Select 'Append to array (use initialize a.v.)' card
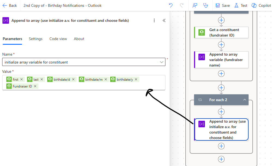The width and height of the screenshot is (272, 166). click(221, 129)
